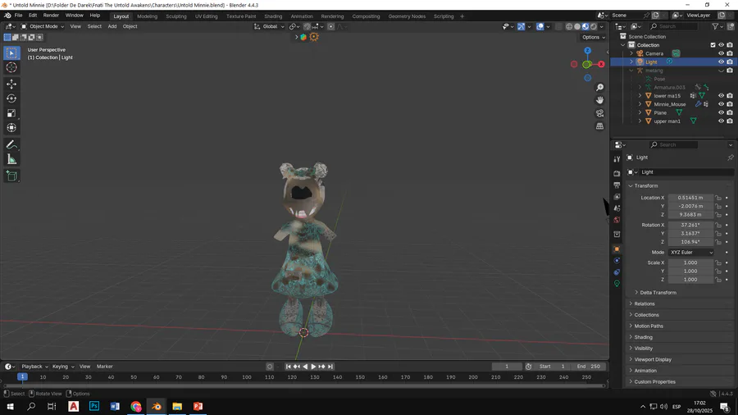Open outliner filter funnel dropdown
738x415 pixels.
pyautogui.click(x=717, y=26)
